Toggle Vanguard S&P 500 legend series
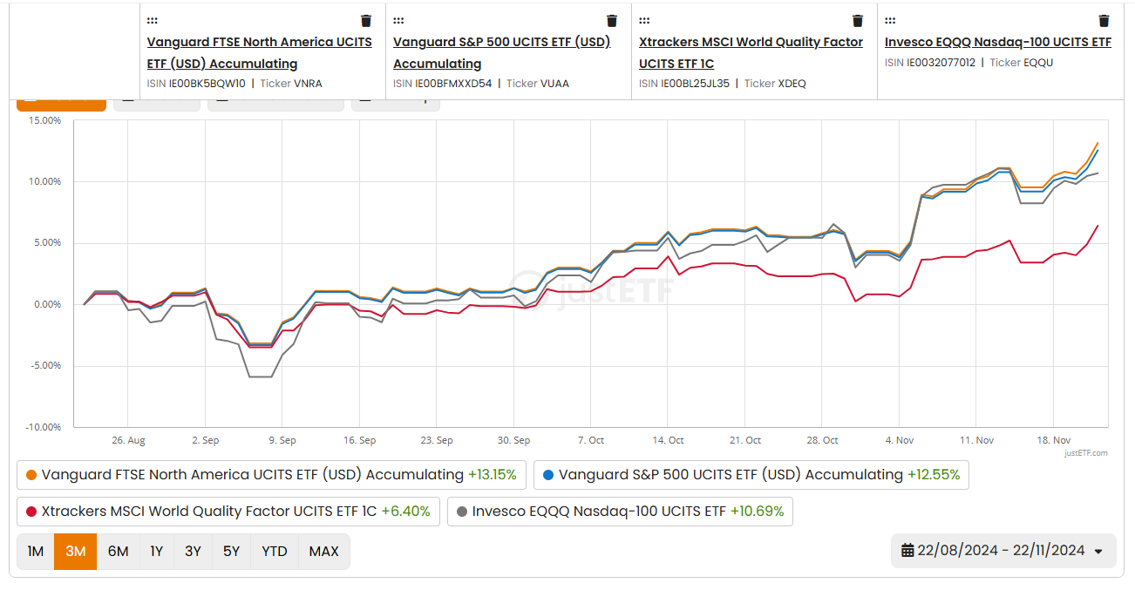The width and height of the screenshot is (1135, 590). 751,475
